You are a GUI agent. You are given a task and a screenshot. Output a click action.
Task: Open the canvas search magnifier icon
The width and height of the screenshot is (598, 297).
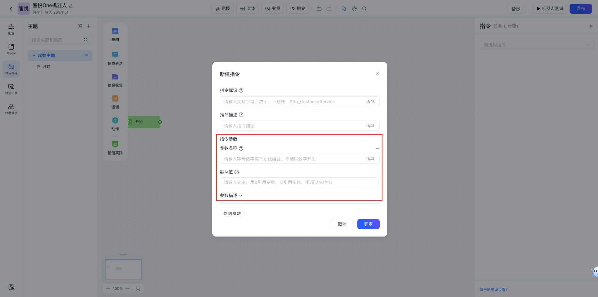click(x=364, y=9)
